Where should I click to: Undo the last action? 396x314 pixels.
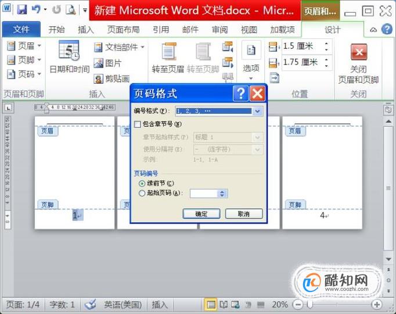coord(36,10)
